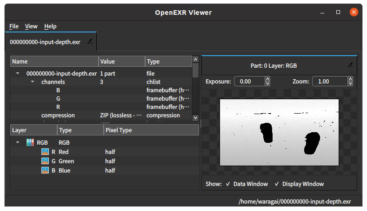The height and width of the screenshot is (211, 367).
Task: Select the B channel row
Action: point(101,90)
